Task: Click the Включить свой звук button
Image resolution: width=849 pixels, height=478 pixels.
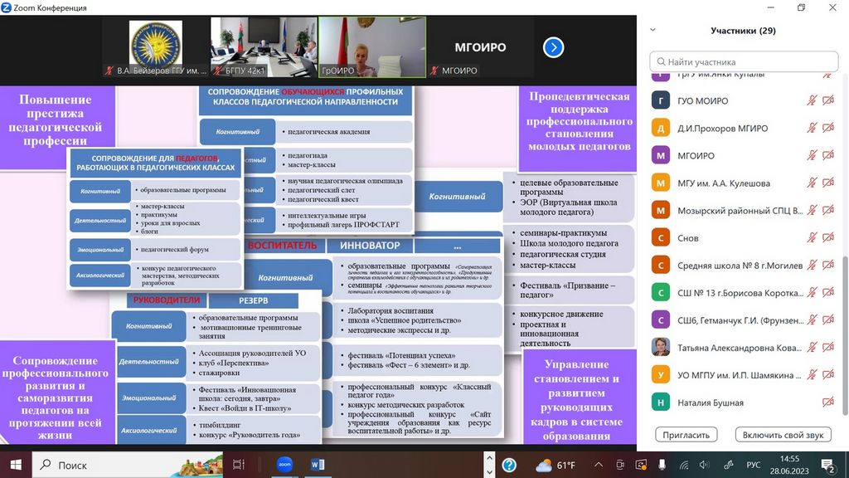Action: (x=783, y=435)
